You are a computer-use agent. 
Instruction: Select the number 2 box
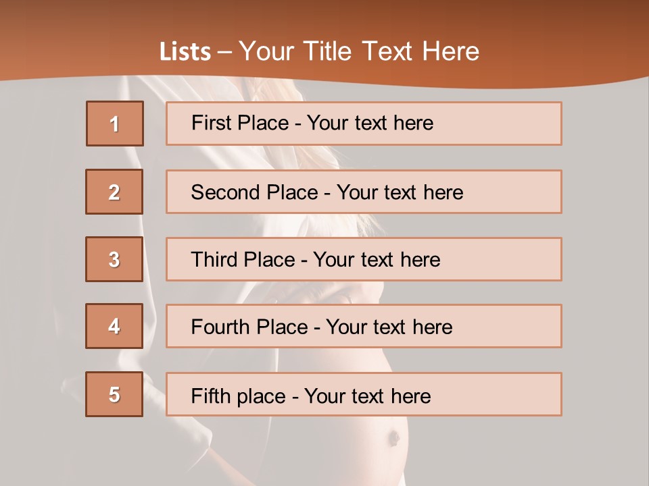[114, 192]
